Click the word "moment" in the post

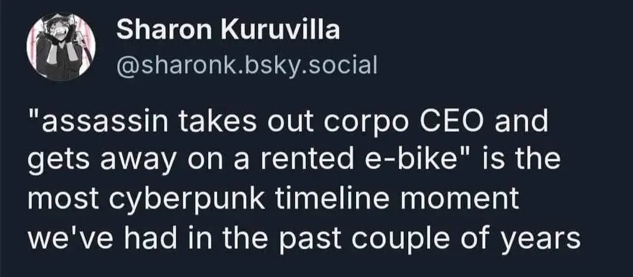click(x=467, y=198)
